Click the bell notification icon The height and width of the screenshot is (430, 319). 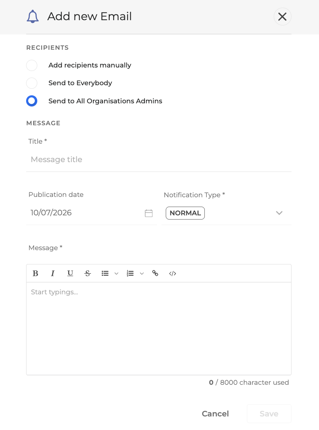coord(33,16)
